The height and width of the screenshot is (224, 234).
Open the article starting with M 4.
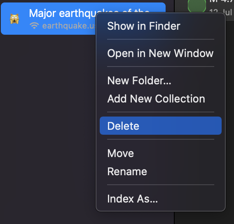pos(222,1)
